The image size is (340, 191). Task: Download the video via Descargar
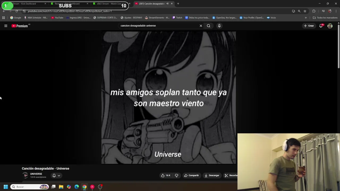click(212, 175)
